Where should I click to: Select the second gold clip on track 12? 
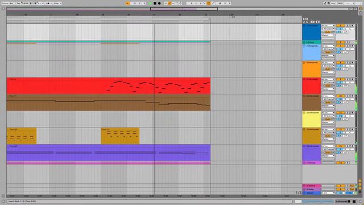pyautogui.click(x=120, y=136)
